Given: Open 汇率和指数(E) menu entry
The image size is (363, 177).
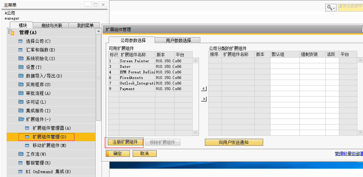Looking at the screenshot, I should click(x=51, y=50).
